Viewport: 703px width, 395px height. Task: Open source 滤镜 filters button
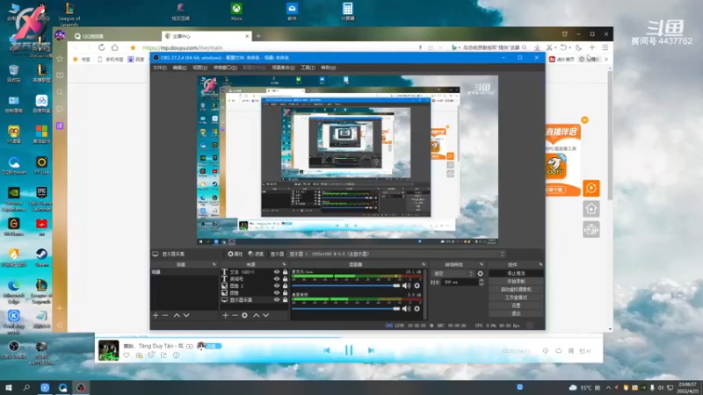pyautogui.click(x=256, y=254)
